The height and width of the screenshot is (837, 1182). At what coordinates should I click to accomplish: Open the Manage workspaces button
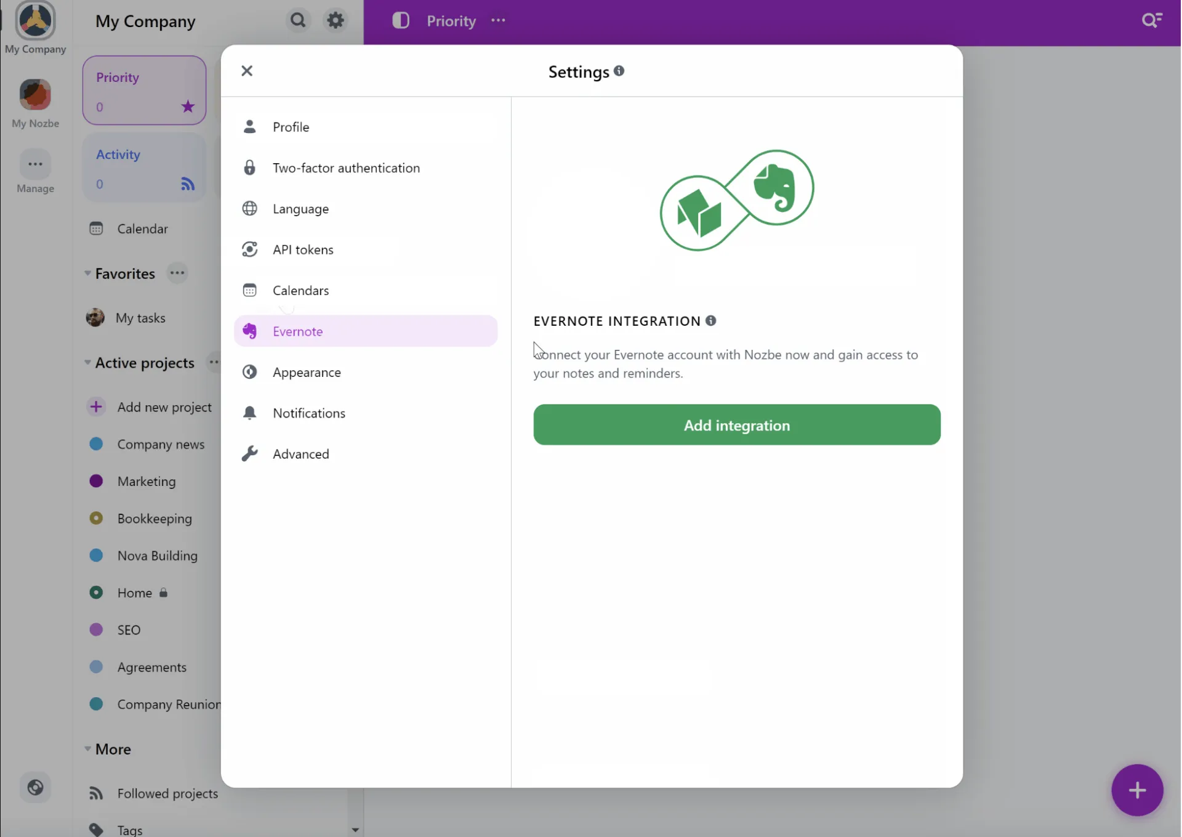[x=35, y=164]
